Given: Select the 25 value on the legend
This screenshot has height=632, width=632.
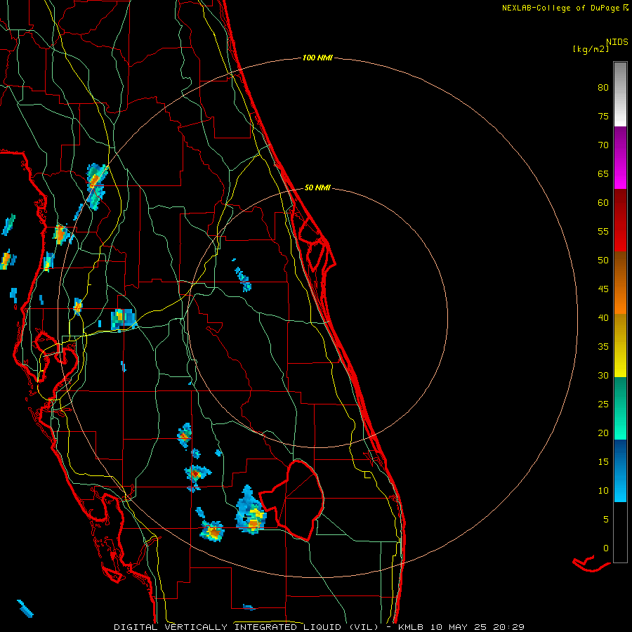Looking at the screenshot, I should click(x=603, y=404).
